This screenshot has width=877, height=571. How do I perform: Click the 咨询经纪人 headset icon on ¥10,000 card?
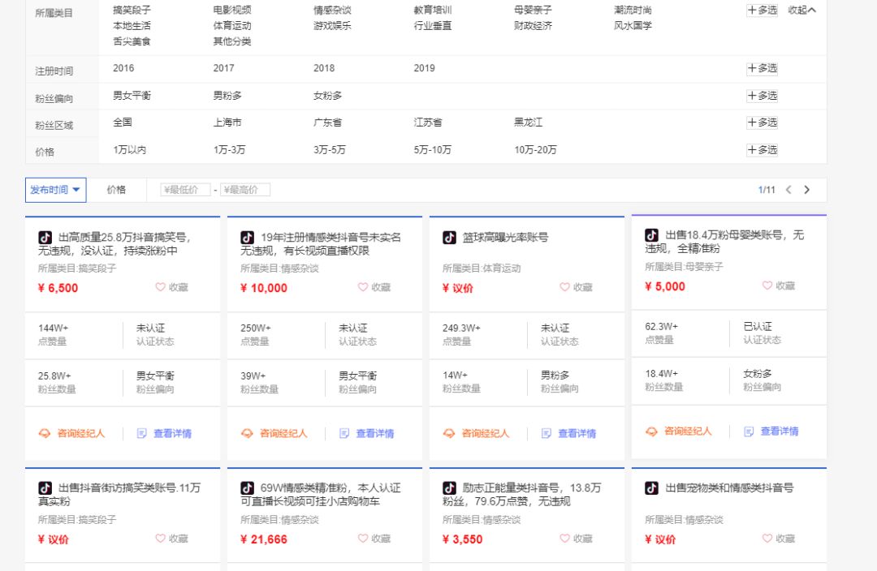(x=247, y=434)
